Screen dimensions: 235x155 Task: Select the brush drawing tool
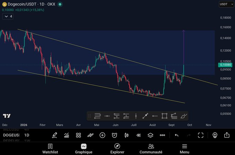click(184, 116)
